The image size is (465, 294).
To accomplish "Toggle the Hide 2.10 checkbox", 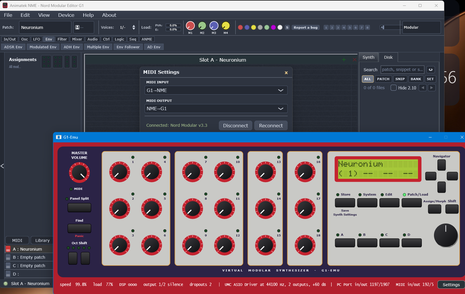I will 393,88.
